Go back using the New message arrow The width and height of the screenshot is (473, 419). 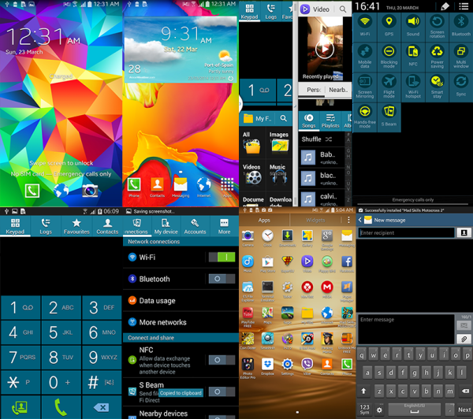click(360, 220)
